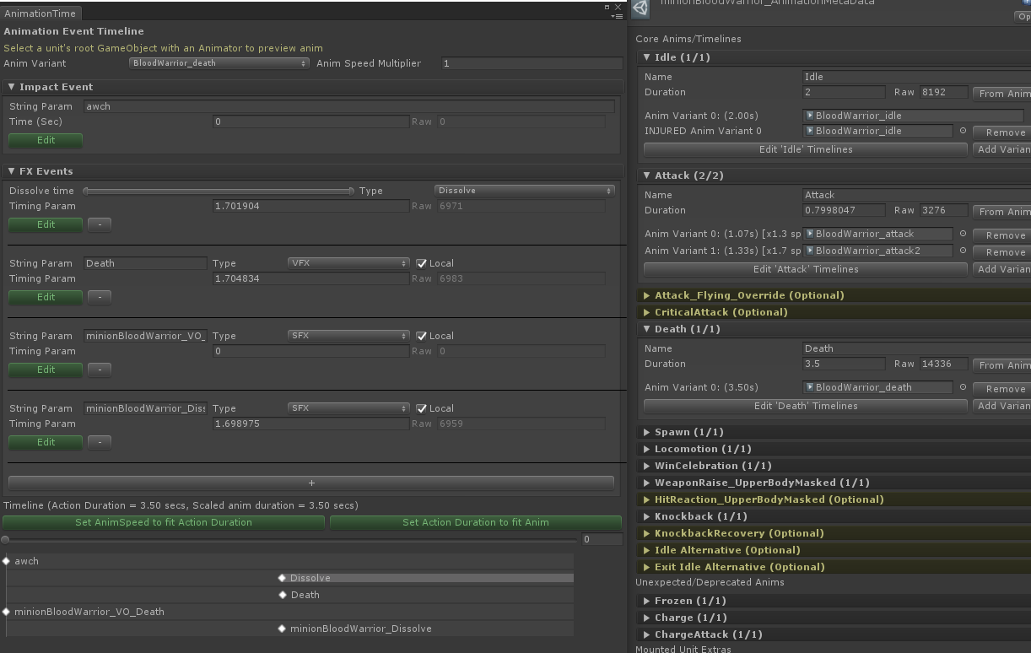Image resolution: width=1031 pixels, height=653 pixels.
Task: Open object picker beside BloodWarrior_death field
Action: [x=963, y=387]
